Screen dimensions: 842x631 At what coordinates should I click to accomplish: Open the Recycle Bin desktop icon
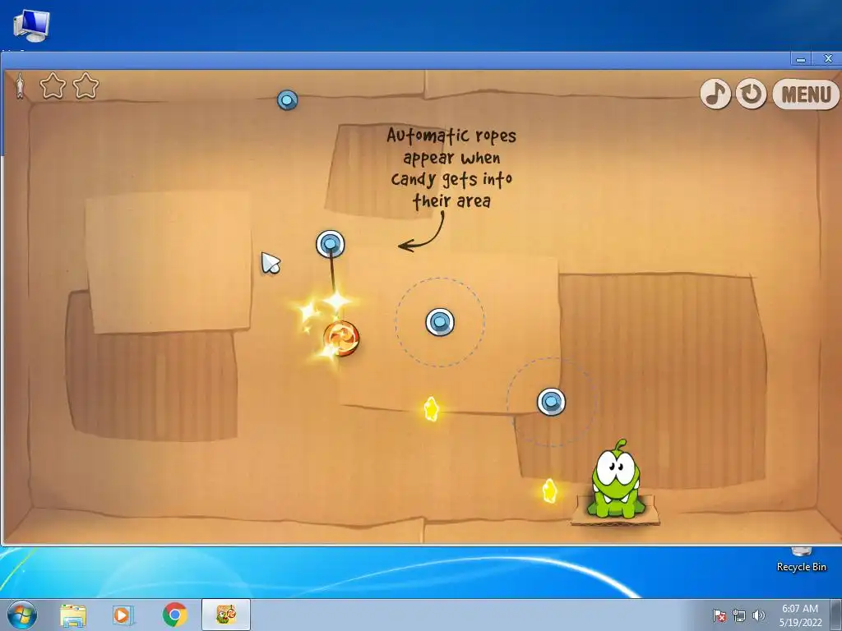coord(801,560)
